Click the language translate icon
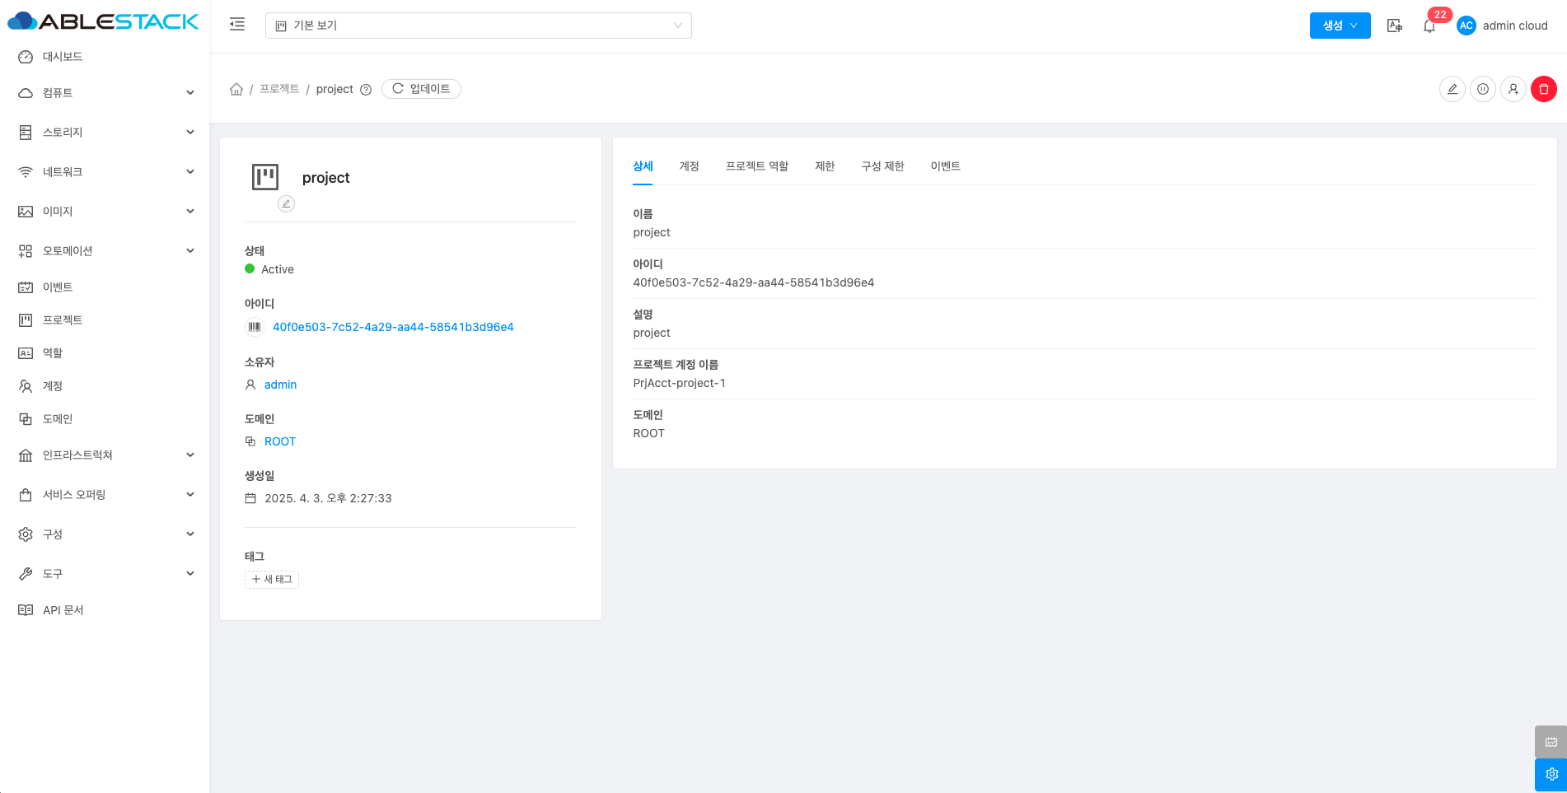Image resolution: width=1567 pixels, height=793 pixels. point(1394,26)
